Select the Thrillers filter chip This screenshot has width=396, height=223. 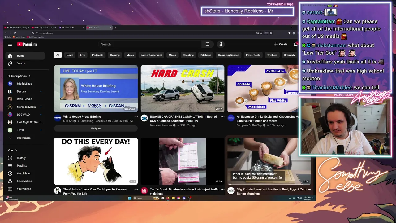click(x=272, y=55)
